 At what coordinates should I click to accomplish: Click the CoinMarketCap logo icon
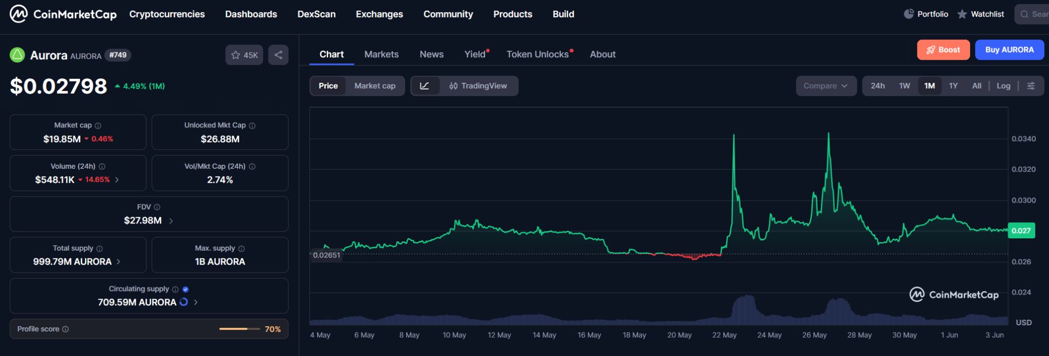click(x=19, y=14)
